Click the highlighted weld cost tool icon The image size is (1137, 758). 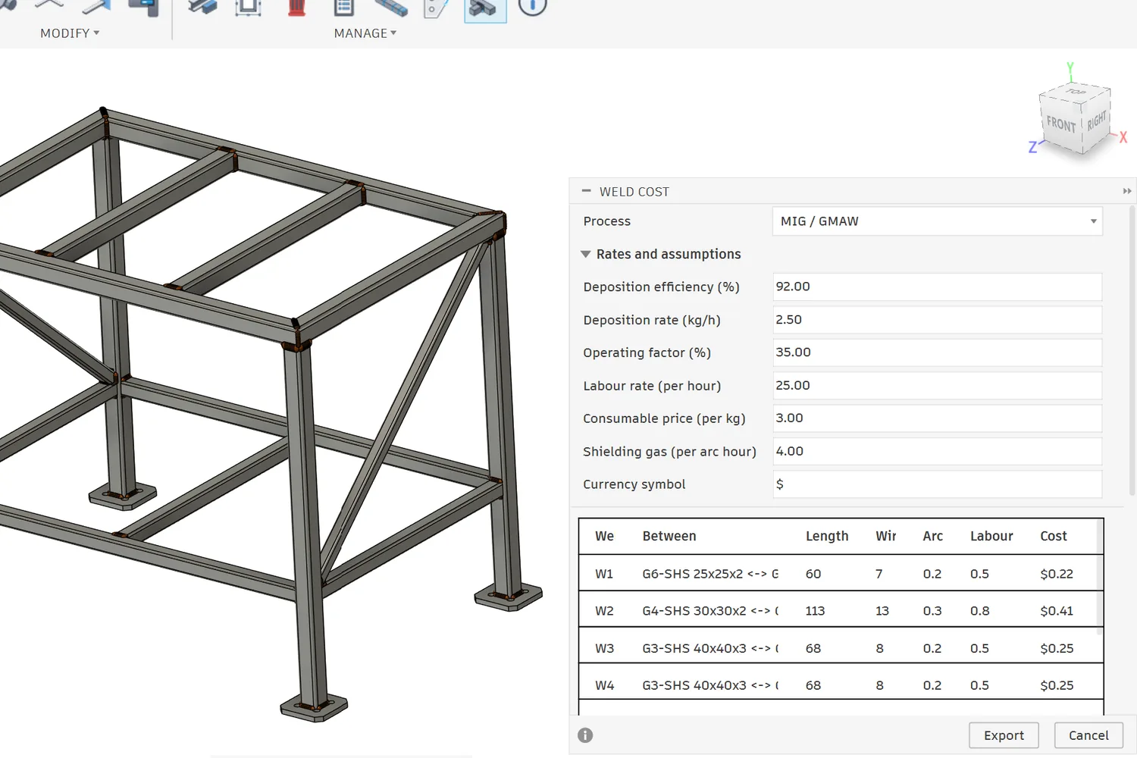pos(484,8)
